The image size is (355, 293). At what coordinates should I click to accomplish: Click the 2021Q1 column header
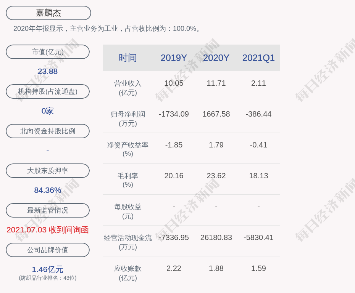click(x=258, y=58)
